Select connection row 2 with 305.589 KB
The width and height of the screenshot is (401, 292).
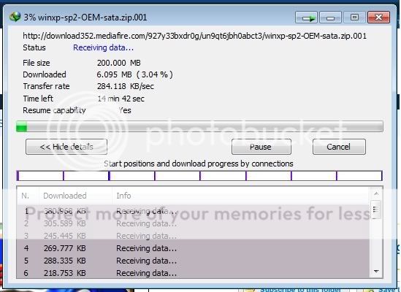193,223
